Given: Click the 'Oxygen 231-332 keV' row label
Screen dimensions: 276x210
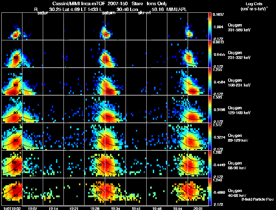Looking at the screenshot, I should 239,55.
